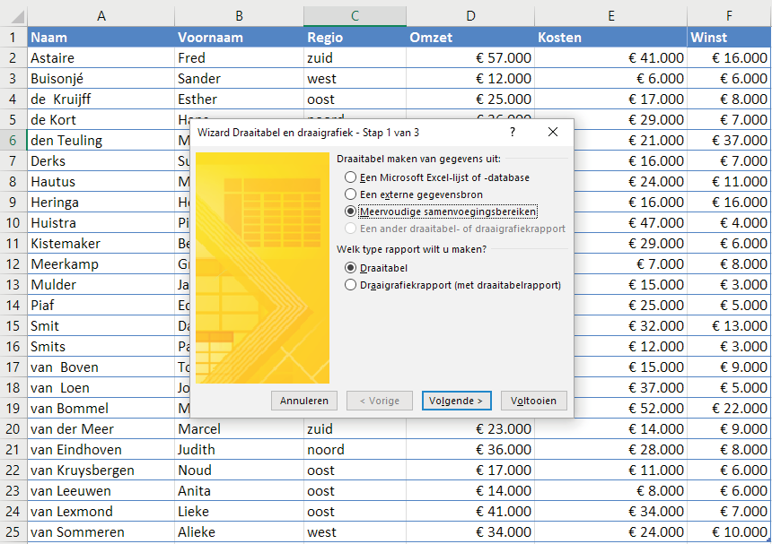The height and width of the screenshot is (544, 772).
Task: Click the 'Voltooien' button
Action: pyautogui.click(x=533, y=401)
